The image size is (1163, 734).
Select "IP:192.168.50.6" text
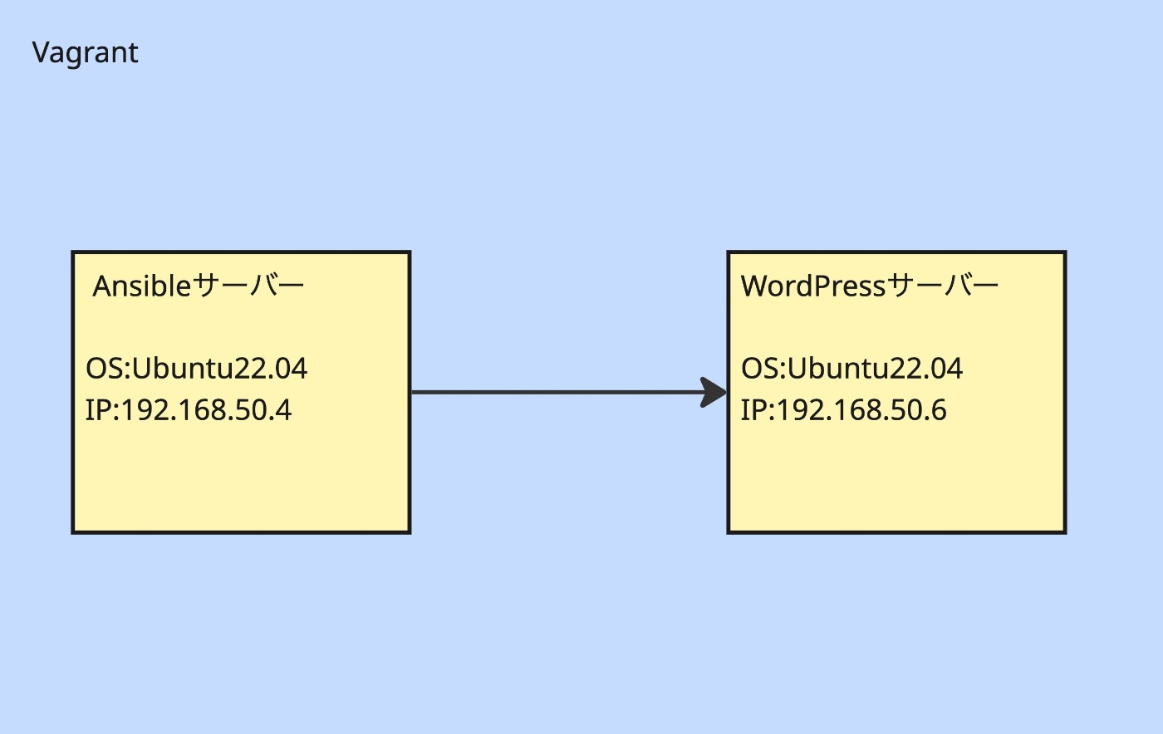point(844,410)
